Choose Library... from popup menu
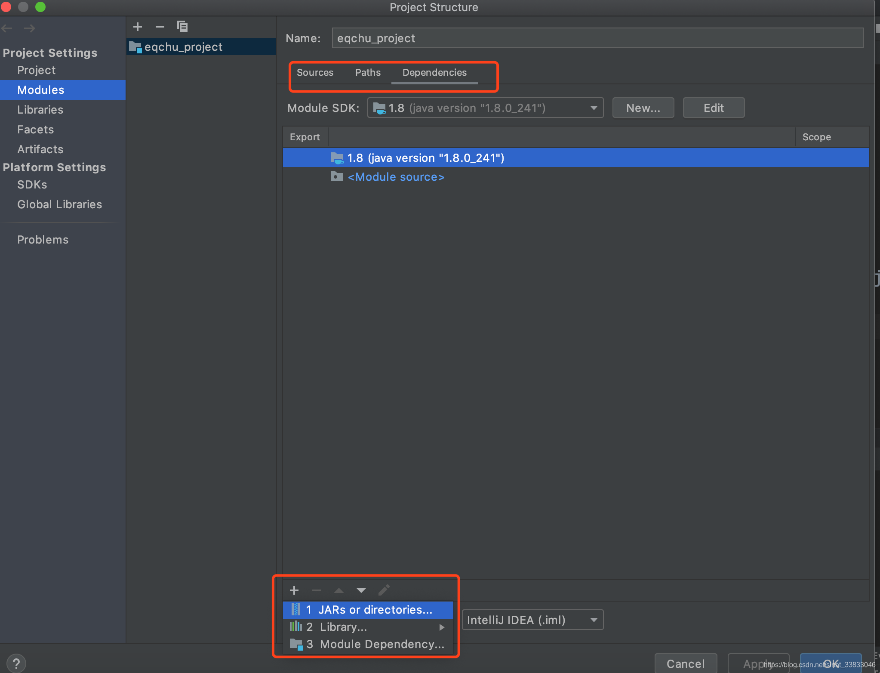The height and width of the screenshot is (673, 880). point(368,627)
